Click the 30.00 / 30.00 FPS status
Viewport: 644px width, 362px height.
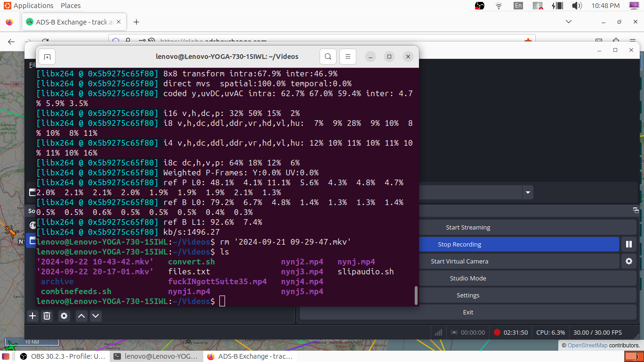(x=597, y=332)
